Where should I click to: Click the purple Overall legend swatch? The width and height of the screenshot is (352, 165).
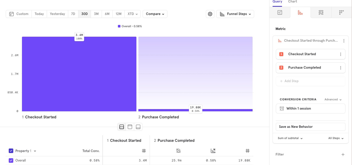[x=119, y=26]
